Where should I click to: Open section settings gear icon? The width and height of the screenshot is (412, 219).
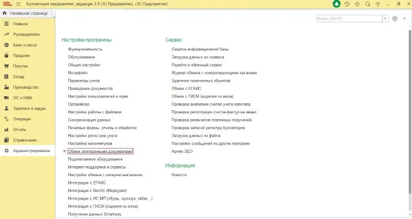(395, 19)
